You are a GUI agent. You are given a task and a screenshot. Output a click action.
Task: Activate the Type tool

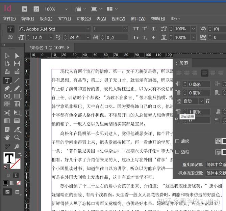[7, 80]
